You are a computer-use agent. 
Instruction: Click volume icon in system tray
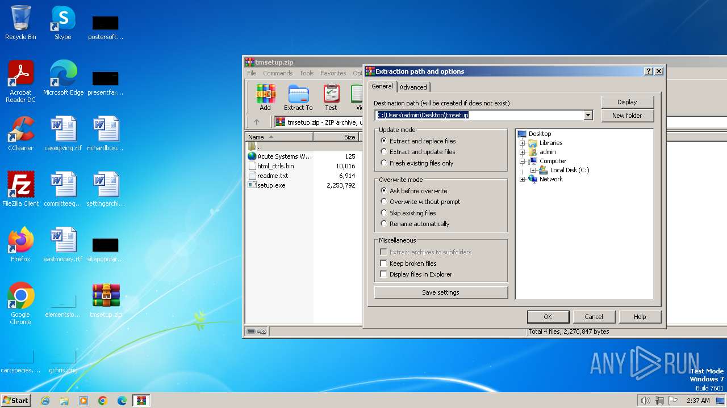(x=645, y=401)
